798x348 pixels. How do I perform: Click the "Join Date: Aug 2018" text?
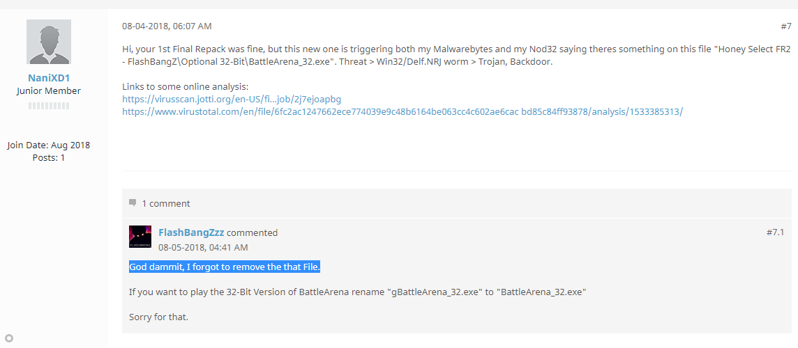(49, 145)
